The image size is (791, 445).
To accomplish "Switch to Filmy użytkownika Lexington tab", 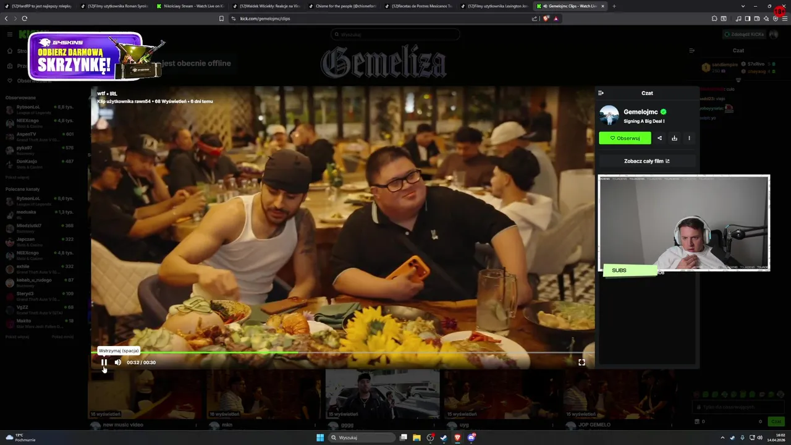I will pos(494,6).
